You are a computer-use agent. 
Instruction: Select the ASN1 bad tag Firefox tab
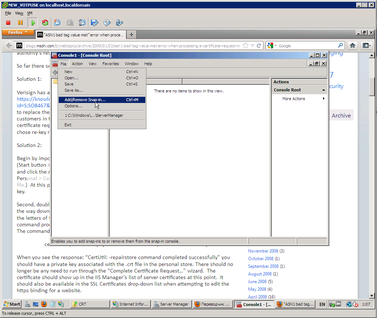81,35
